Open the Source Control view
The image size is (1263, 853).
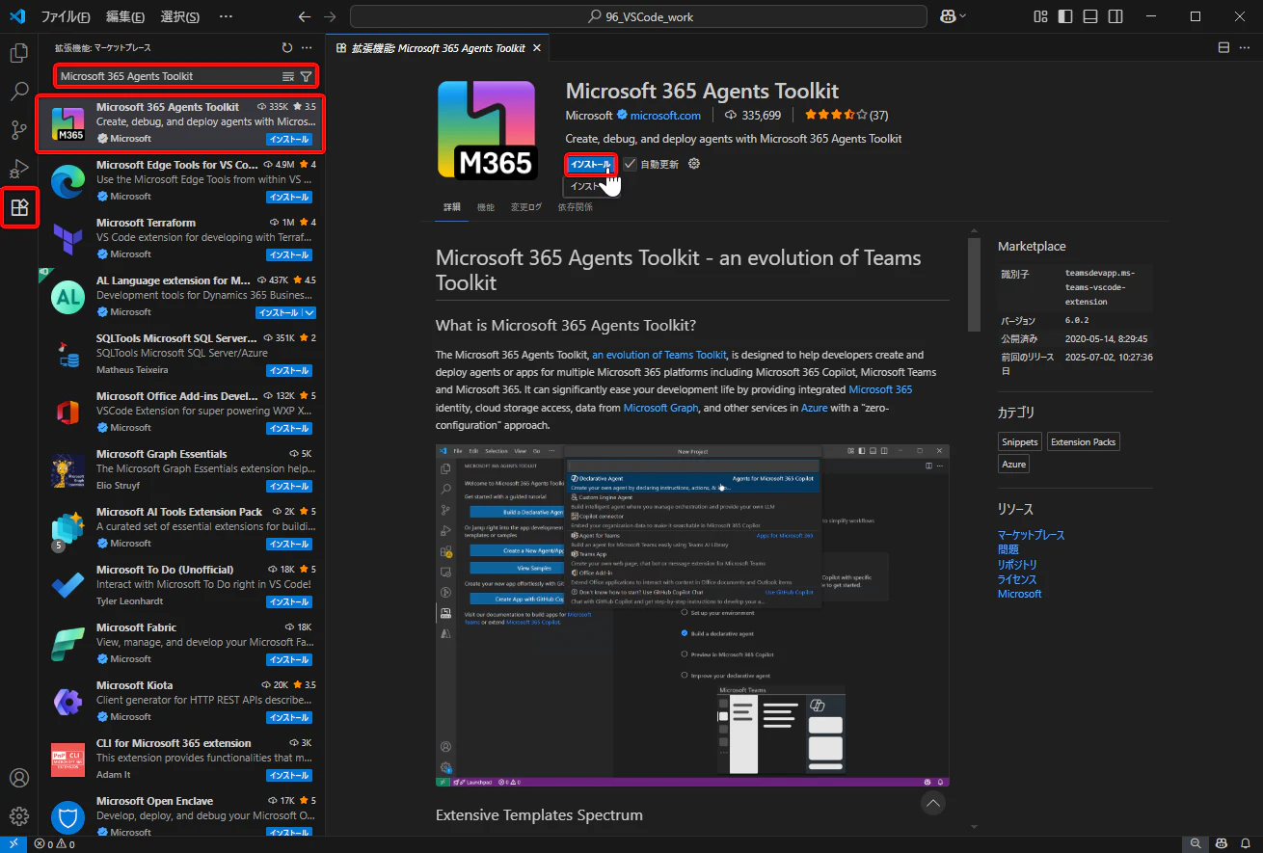(x=19, y=130)
